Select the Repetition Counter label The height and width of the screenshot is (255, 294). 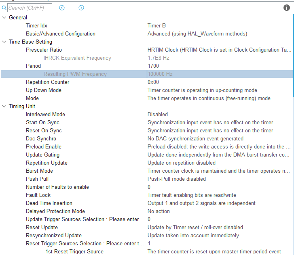point(47,82)
